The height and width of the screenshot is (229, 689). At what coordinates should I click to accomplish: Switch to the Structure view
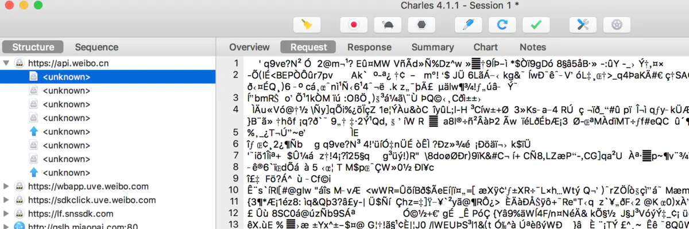pyautogui.click(x=33, y=47)
